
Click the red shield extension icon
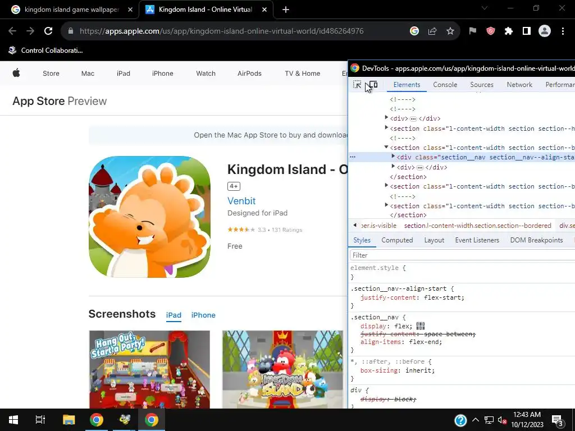click(x=490, y=31)
